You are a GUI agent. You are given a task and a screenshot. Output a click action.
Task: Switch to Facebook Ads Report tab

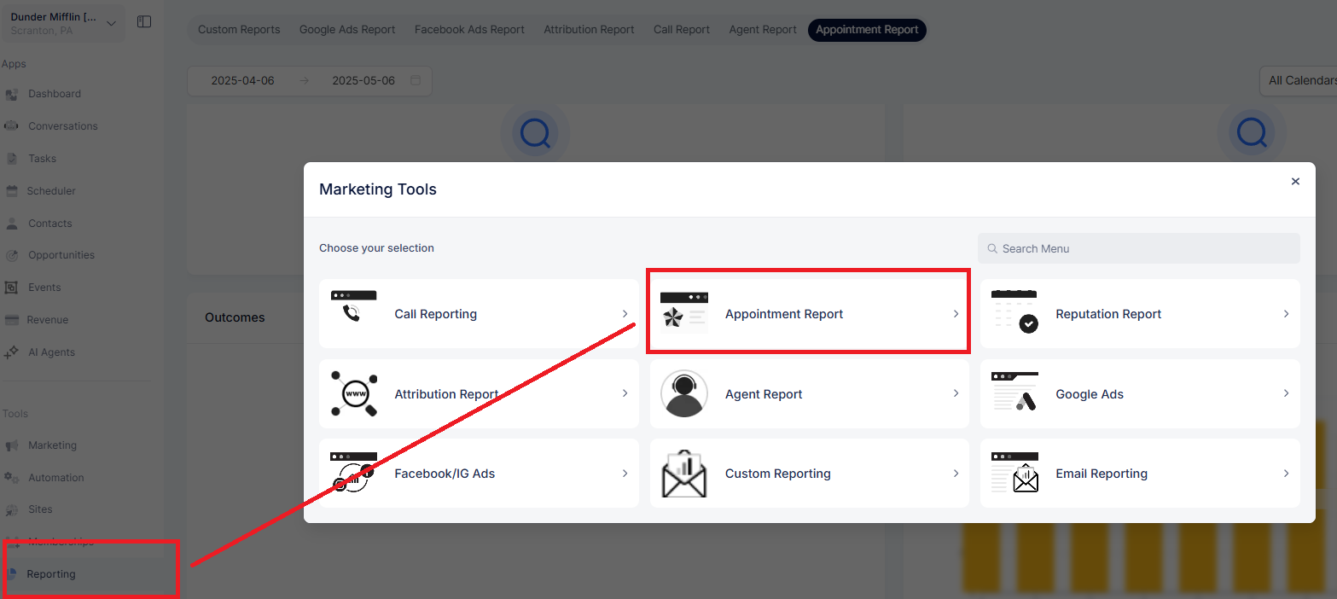(469, 30)
